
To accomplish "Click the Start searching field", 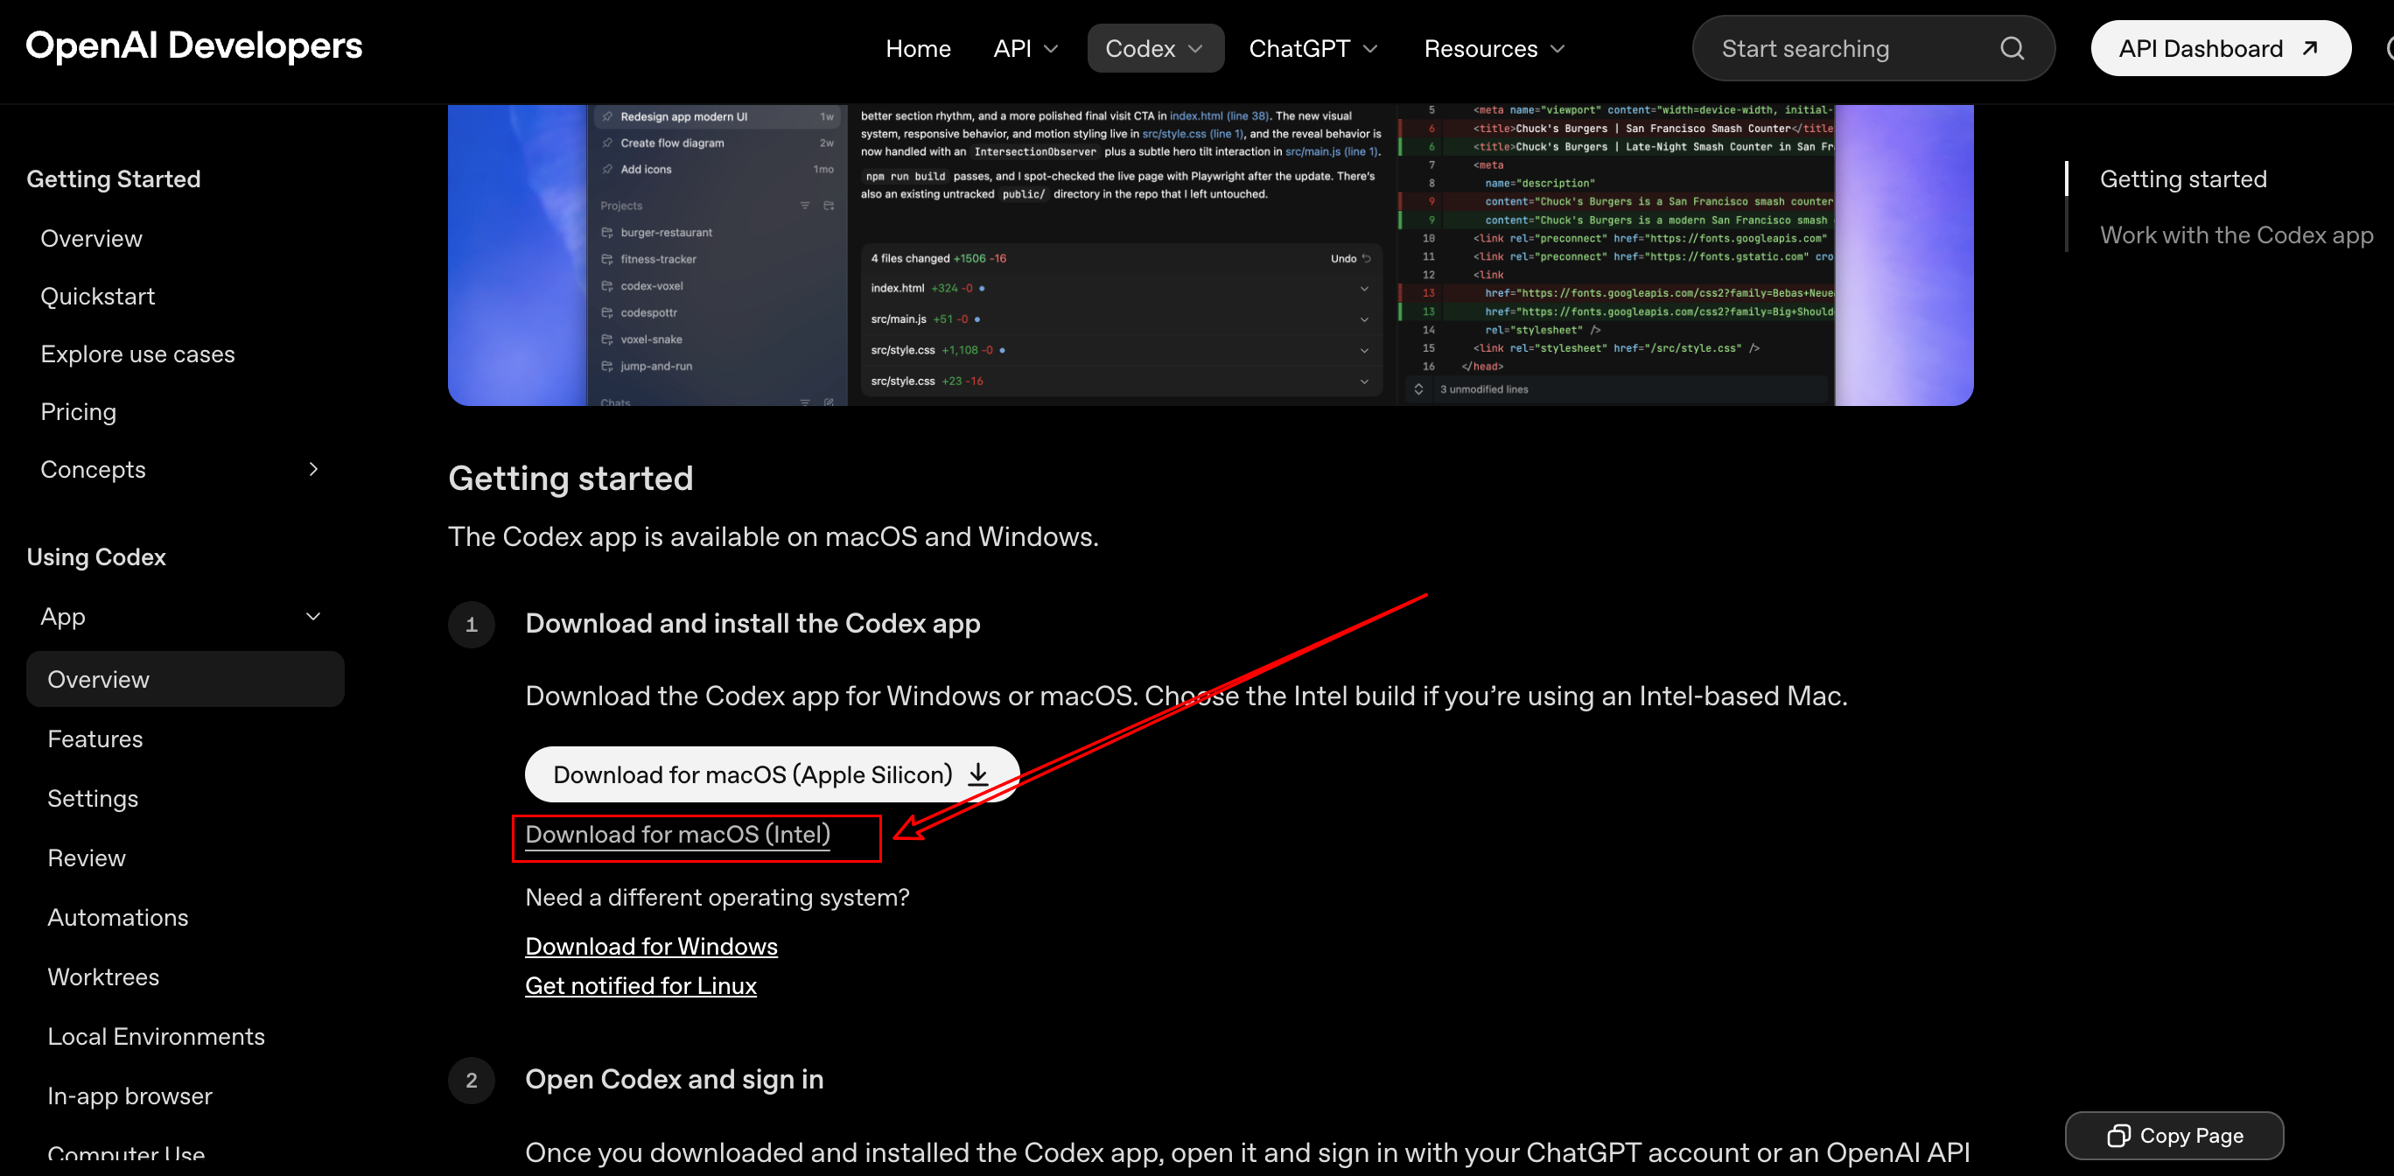I will (1873, 48).
